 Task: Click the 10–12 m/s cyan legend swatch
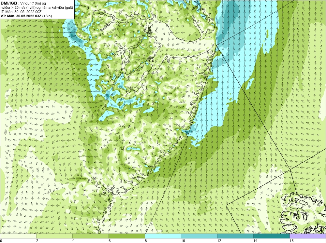click(199, 236)
